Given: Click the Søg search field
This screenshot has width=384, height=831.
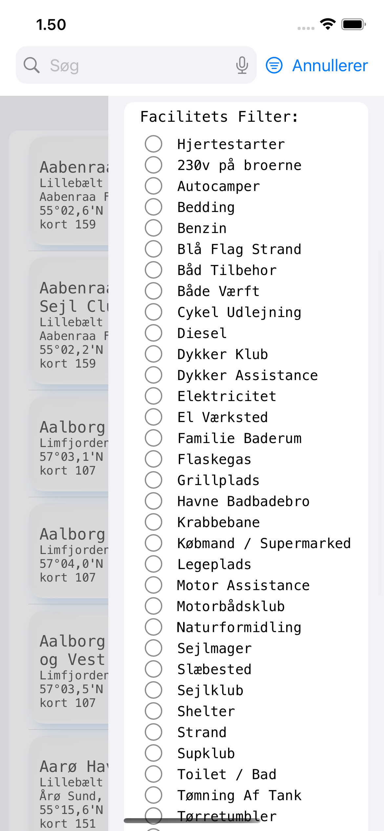Looking at the screenshot, I should tap(136, 65).
